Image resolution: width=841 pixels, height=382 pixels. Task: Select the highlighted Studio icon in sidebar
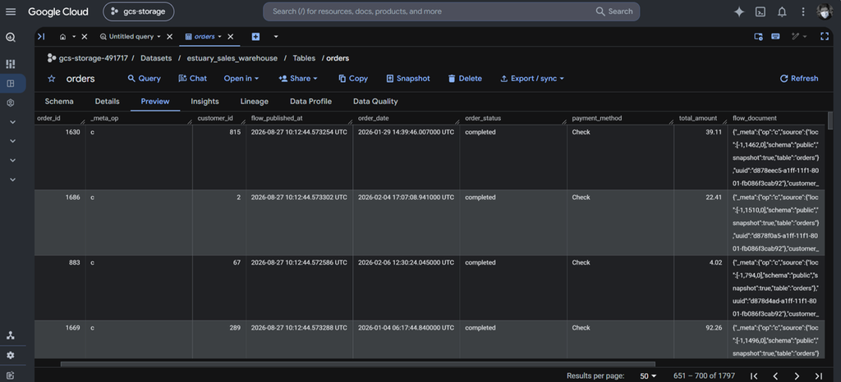[11, 84]
